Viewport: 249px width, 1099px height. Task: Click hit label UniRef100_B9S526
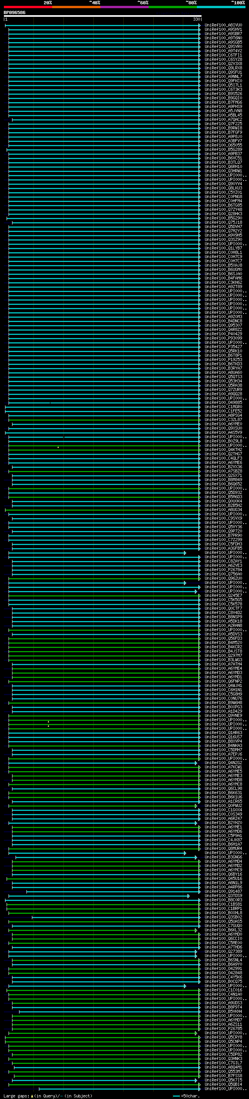tap(223, 94)
